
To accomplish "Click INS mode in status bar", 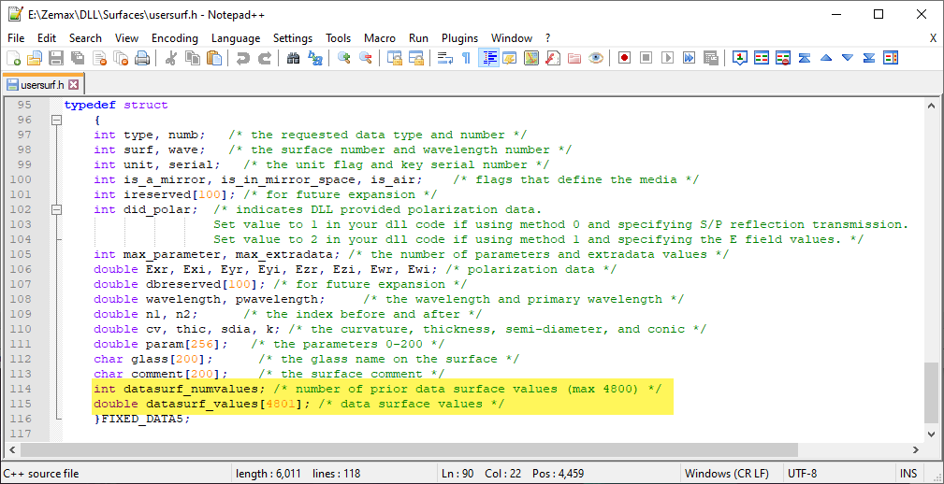I will tap(908, 473).
